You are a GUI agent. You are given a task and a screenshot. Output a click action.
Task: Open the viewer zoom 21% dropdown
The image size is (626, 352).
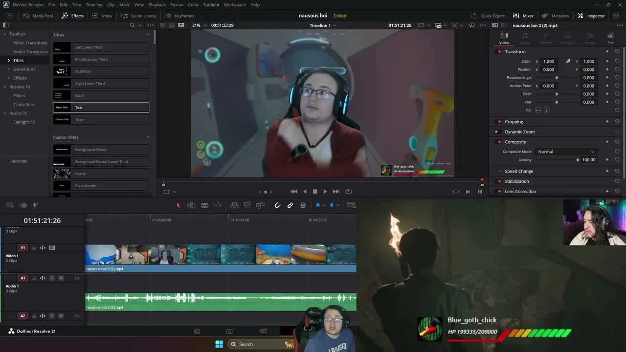199,25
